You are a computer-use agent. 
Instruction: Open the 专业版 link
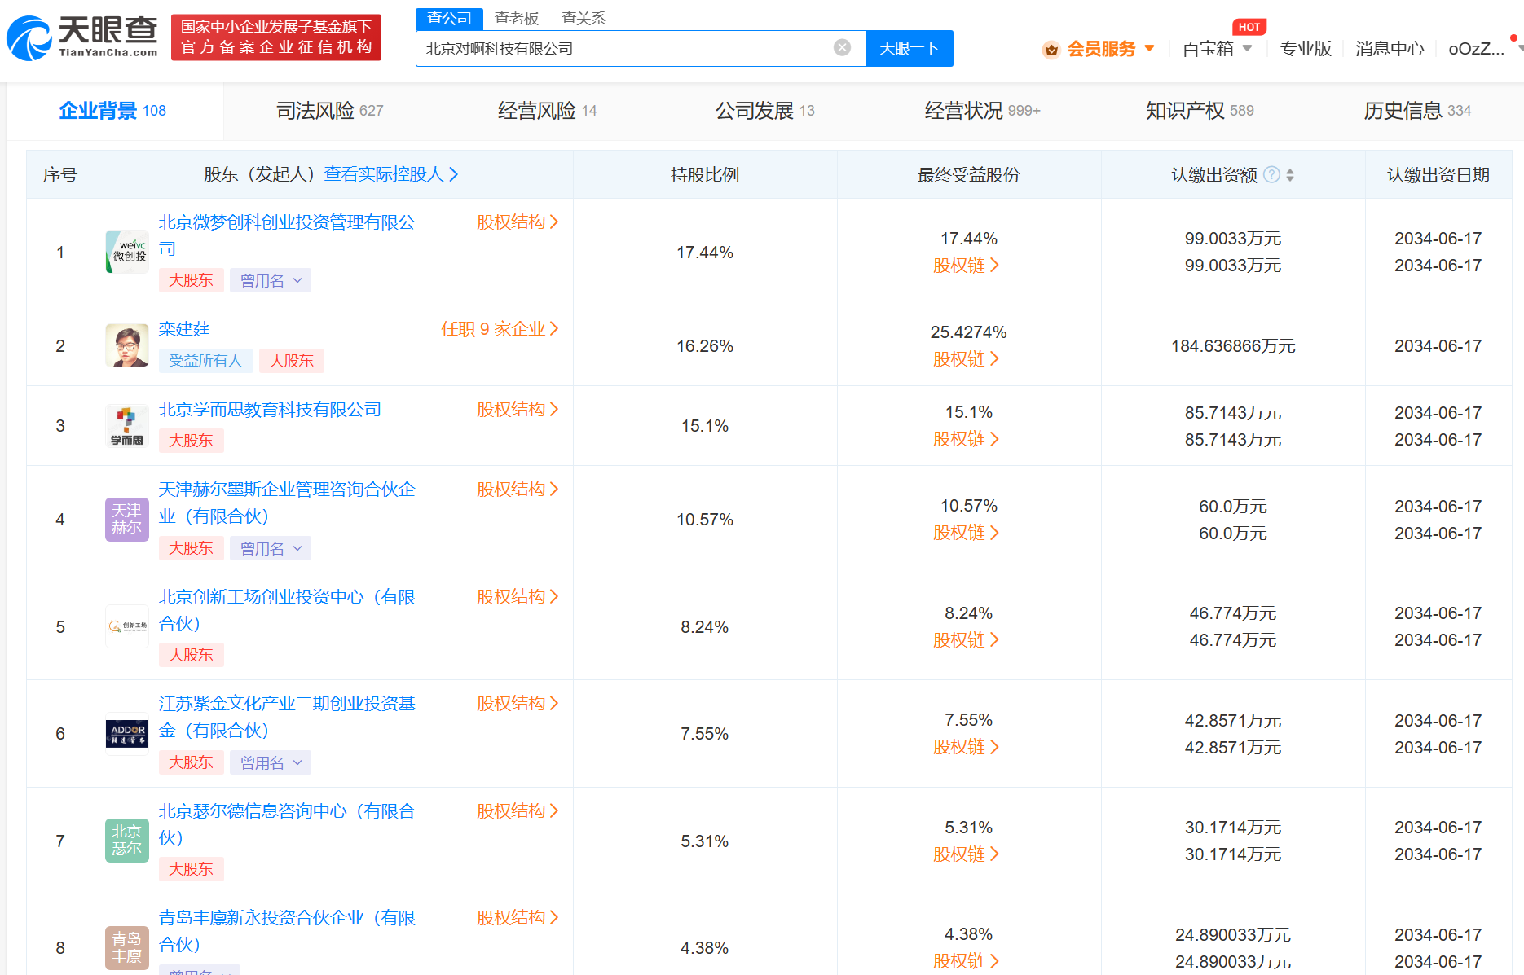[x=1306, y=49]
